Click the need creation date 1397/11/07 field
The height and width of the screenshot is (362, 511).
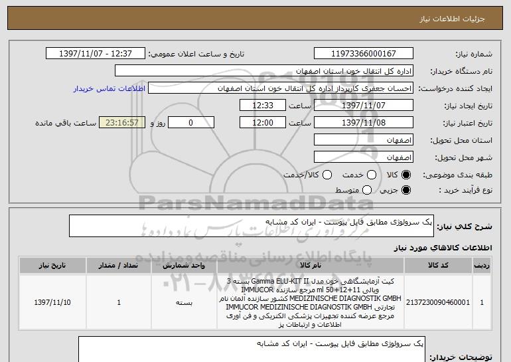(x=364, y=106)
